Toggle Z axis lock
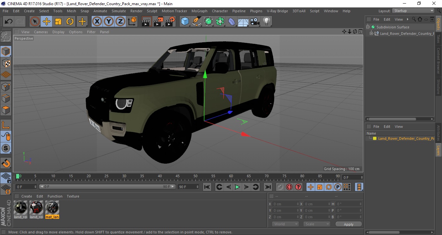The width and height of the screenshot is (442, 235). point(120,22)
